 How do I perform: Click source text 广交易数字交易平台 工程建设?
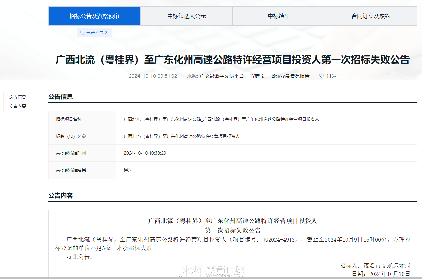point(232,76)
